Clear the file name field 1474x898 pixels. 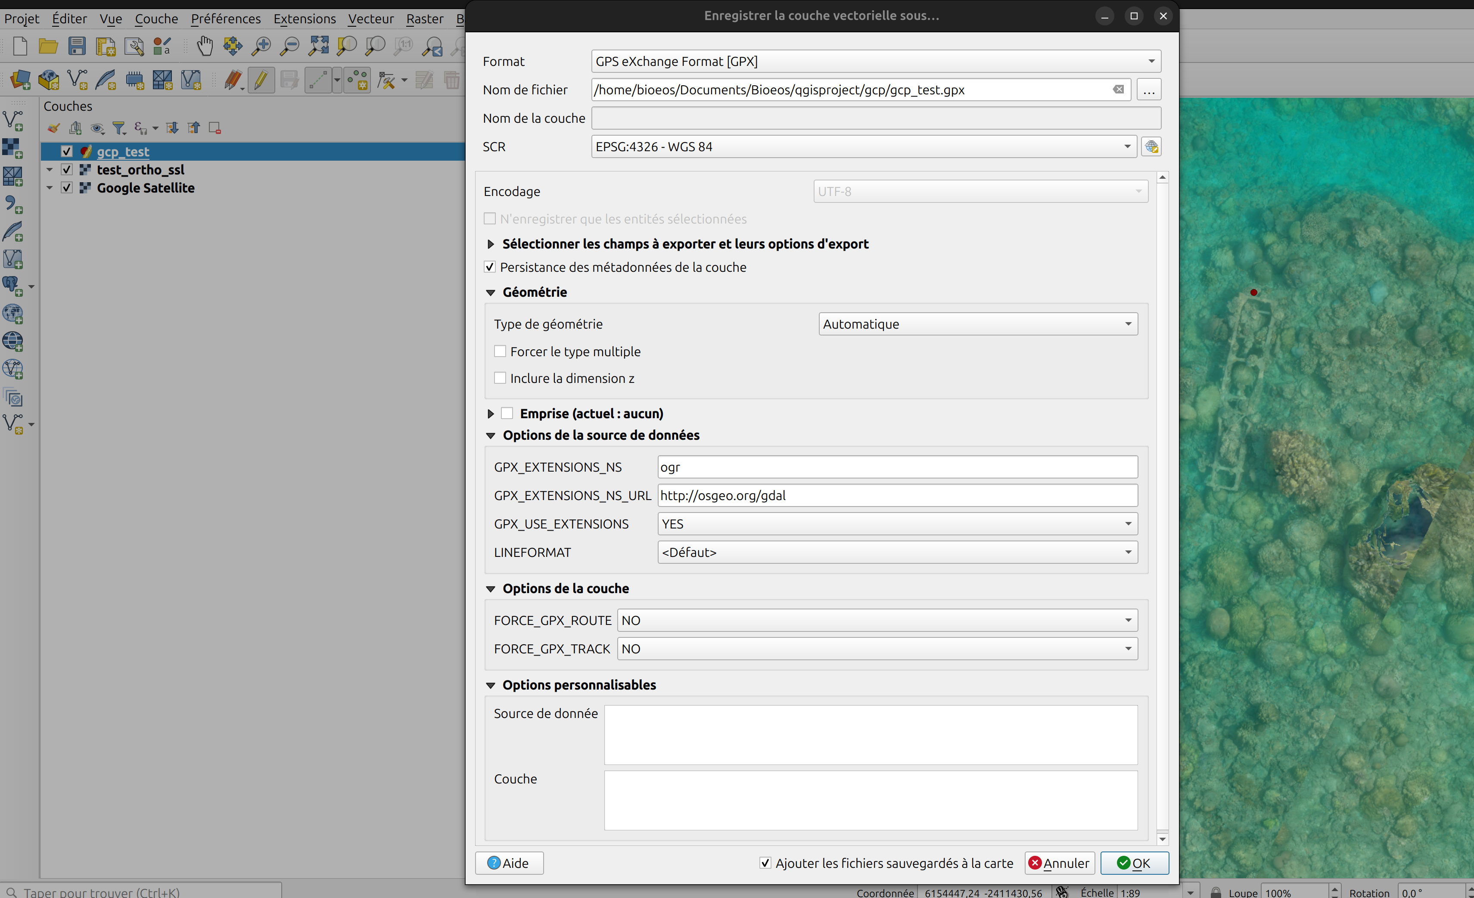1118,90
